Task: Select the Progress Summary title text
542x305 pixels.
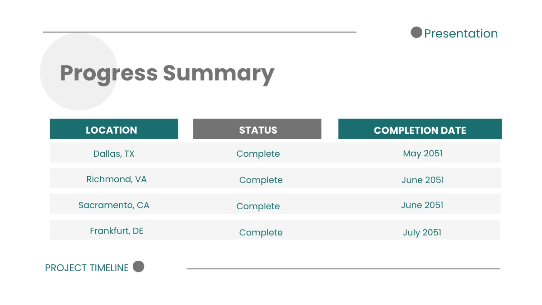Action: click(x=167, y=73)
